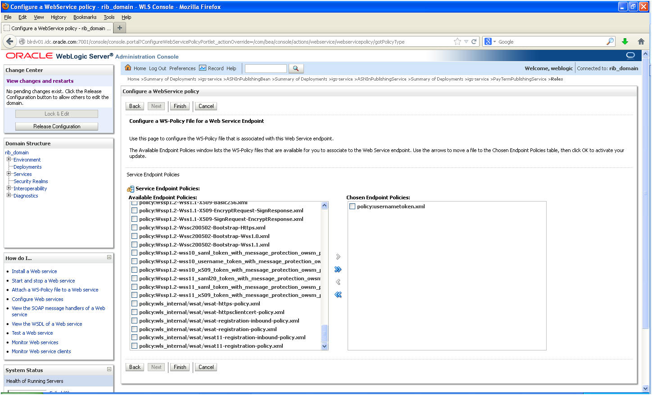This screenshot has height=395, width=652.
Task: Open Monitor Web service clients link
Action: click(x=41, y=351)
